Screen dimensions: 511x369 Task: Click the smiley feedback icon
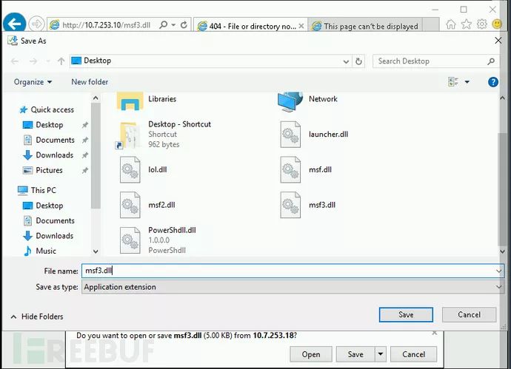coord(497,24)
